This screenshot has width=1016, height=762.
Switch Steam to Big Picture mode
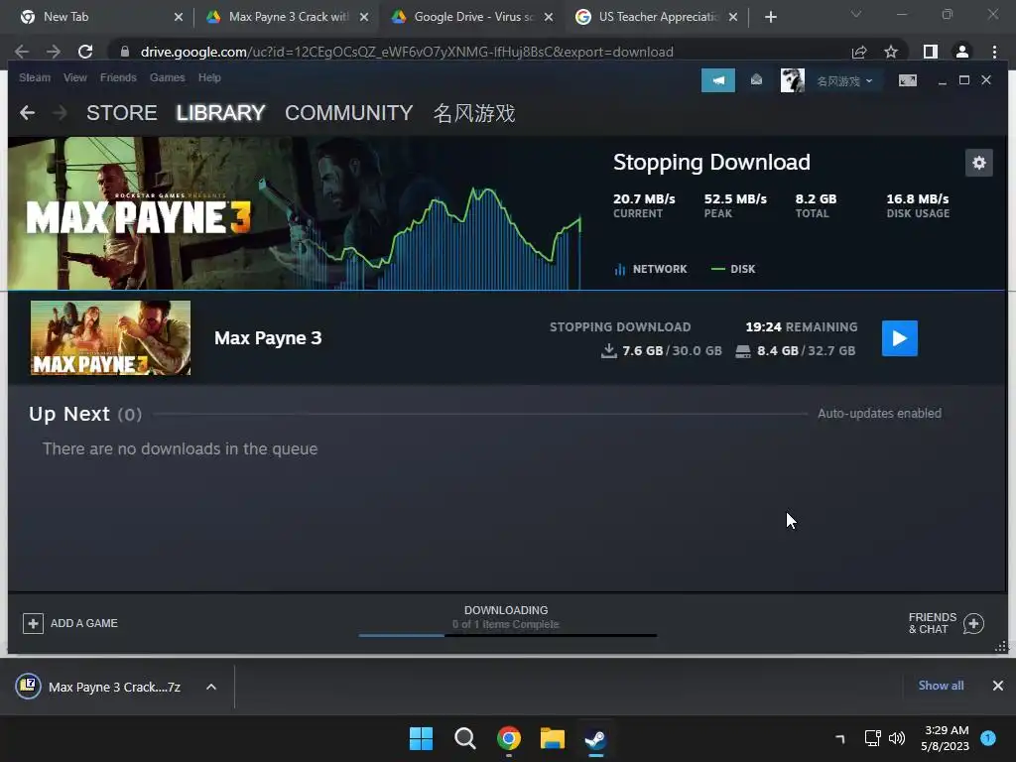click(x=907, y=80)
